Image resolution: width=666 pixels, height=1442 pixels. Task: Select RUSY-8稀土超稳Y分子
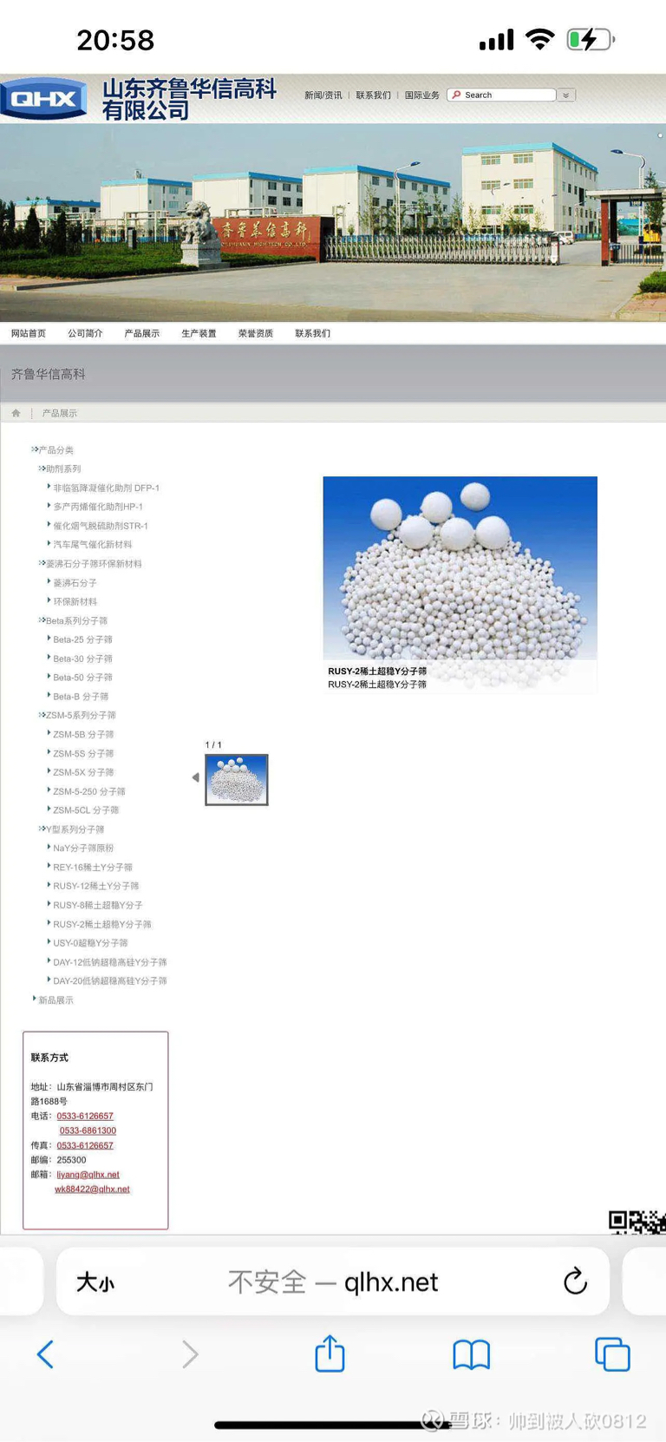pyautogui.click(x=98, y=905)
